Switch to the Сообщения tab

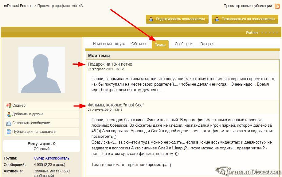[184, 44]
